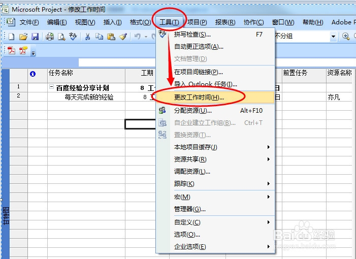The image size is (356, 259).
Task: Click the 任务名称 column header
Action: (x=86, y=76)
